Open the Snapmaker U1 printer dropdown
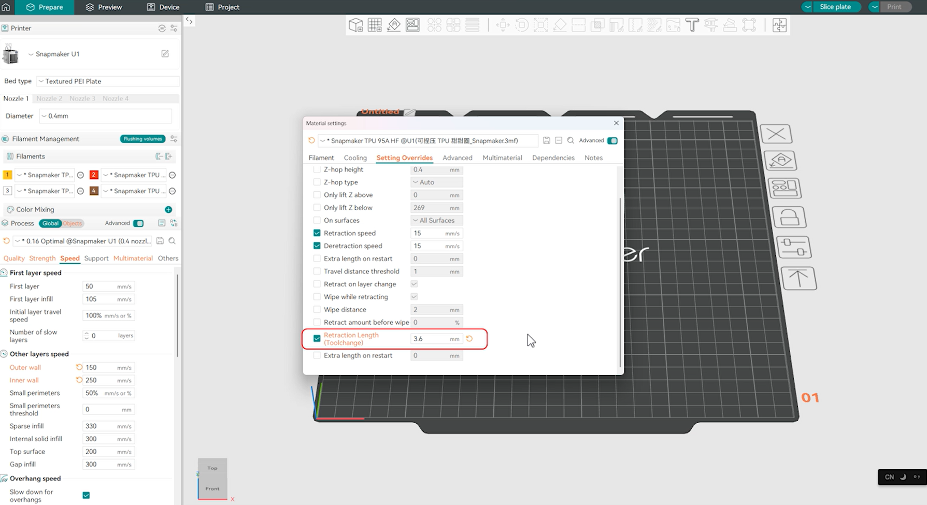This screenshot has width=927, height=505. tap(55, 54)
